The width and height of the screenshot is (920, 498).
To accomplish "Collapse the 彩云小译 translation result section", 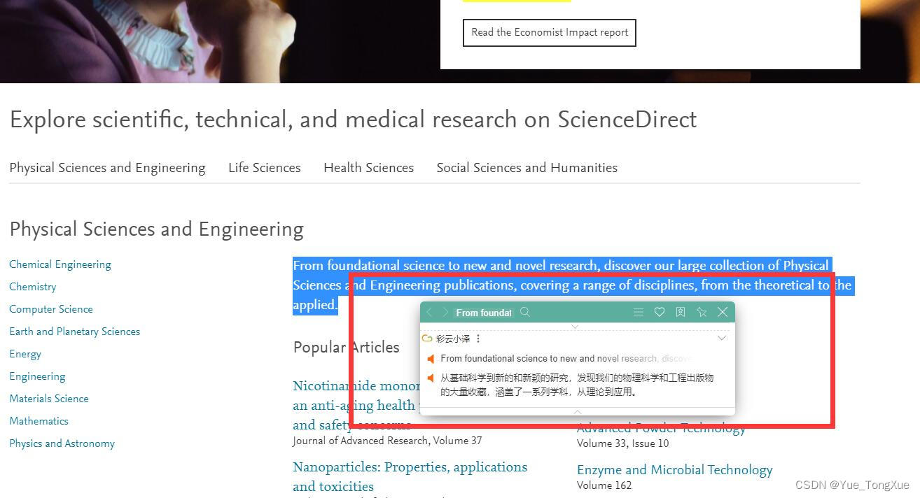I will [722, 339].
